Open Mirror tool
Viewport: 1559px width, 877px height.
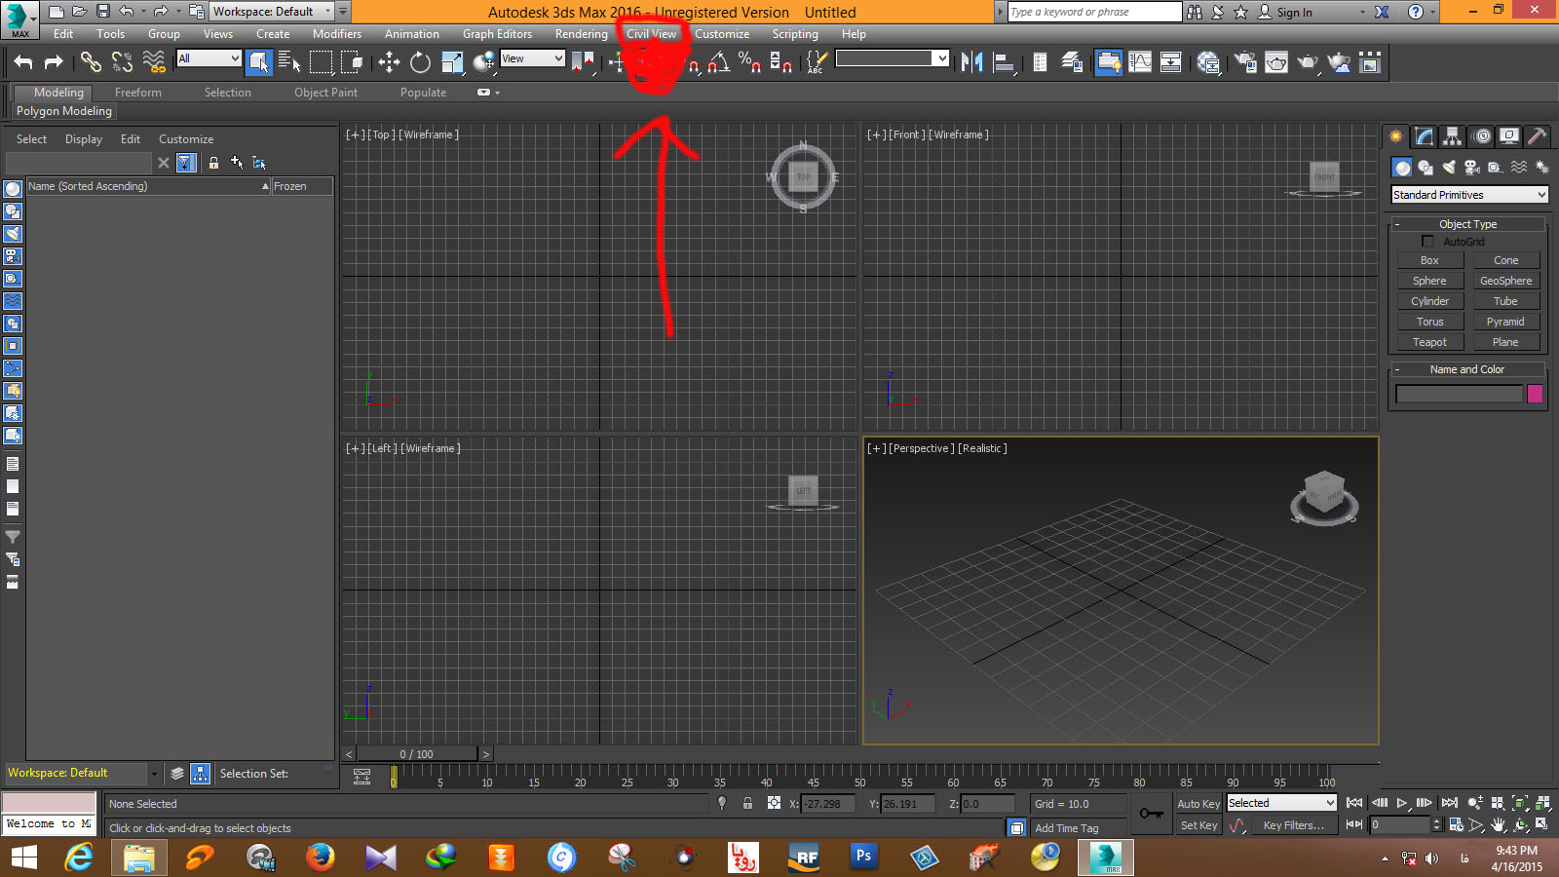click(x=971, y=63)
